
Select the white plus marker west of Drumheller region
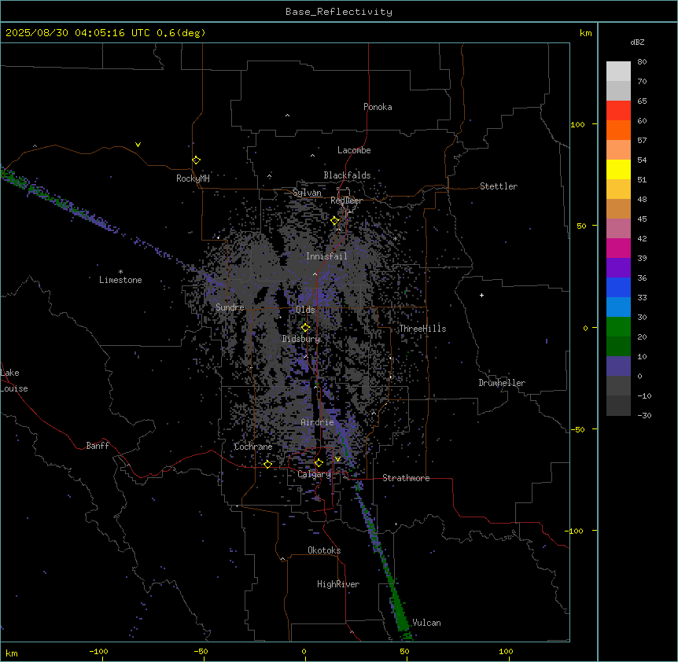coord(481,295)
